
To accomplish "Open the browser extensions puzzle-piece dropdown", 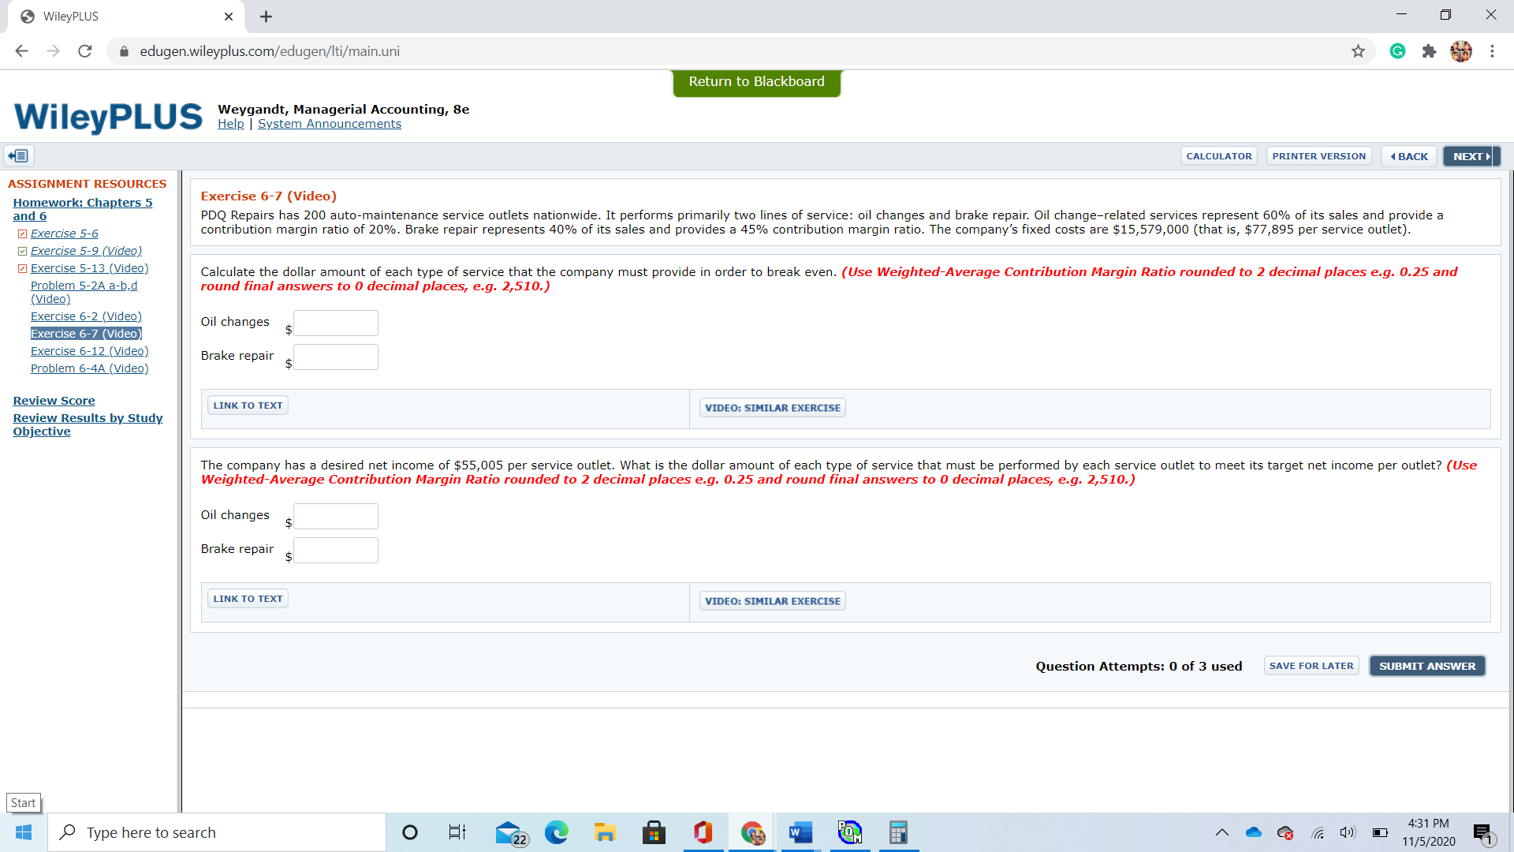I will [x=1429, y=50].
